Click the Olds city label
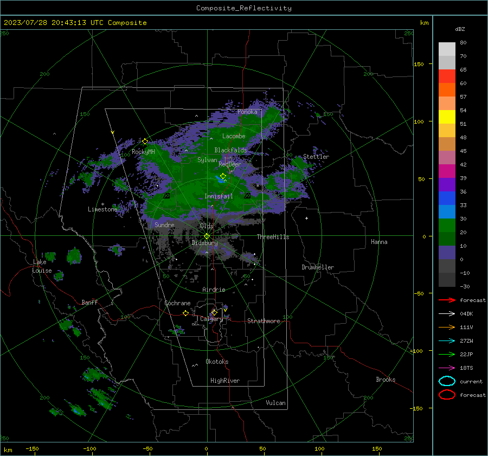Image resolution: width=488 pixels, height=456 pixels. 207,226
